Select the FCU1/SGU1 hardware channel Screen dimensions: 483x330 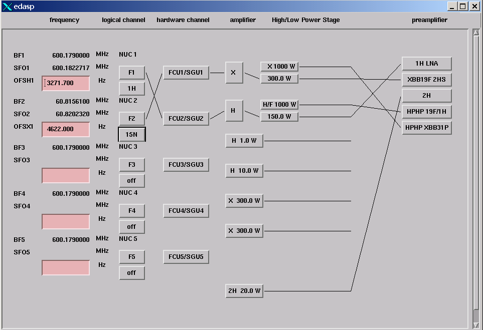coord(186,73)
